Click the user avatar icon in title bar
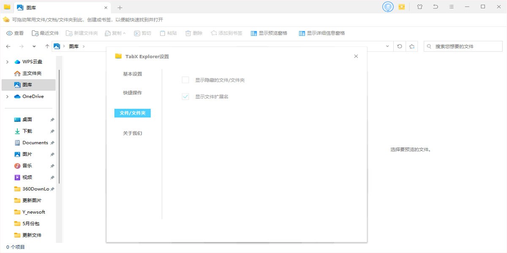Image resolution: width=507 pixels, height=253 pixels. point(388,7)
